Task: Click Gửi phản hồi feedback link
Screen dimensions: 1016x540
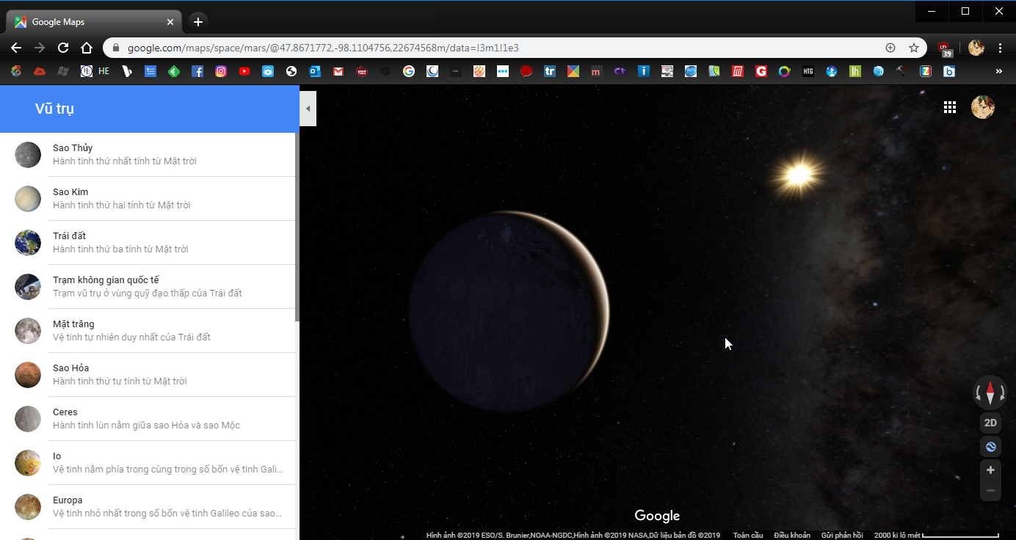Action: tap(842, 536)
